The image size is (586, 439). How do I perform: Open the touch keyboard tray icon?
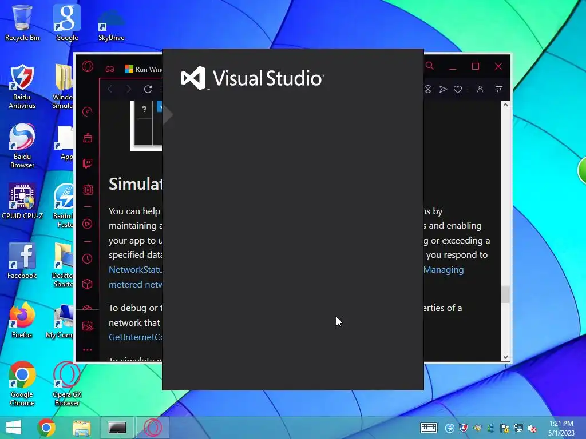[x=429, y=428]
